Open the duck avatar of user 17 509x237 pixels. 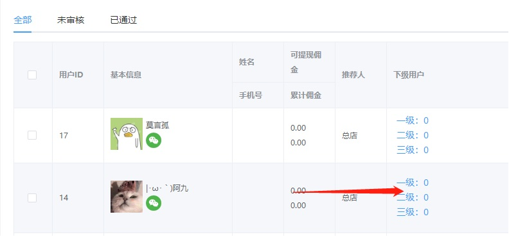coord(127,134)
